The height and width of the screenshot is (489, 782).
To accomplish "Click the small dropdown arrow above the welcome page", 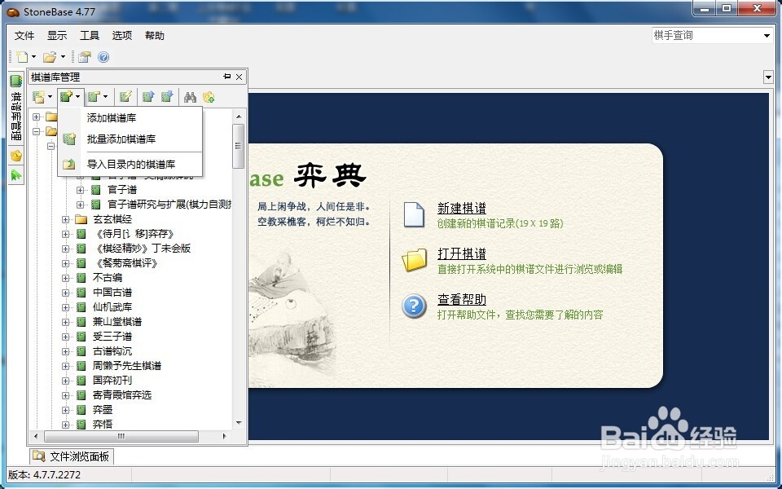I will point(768,77).
